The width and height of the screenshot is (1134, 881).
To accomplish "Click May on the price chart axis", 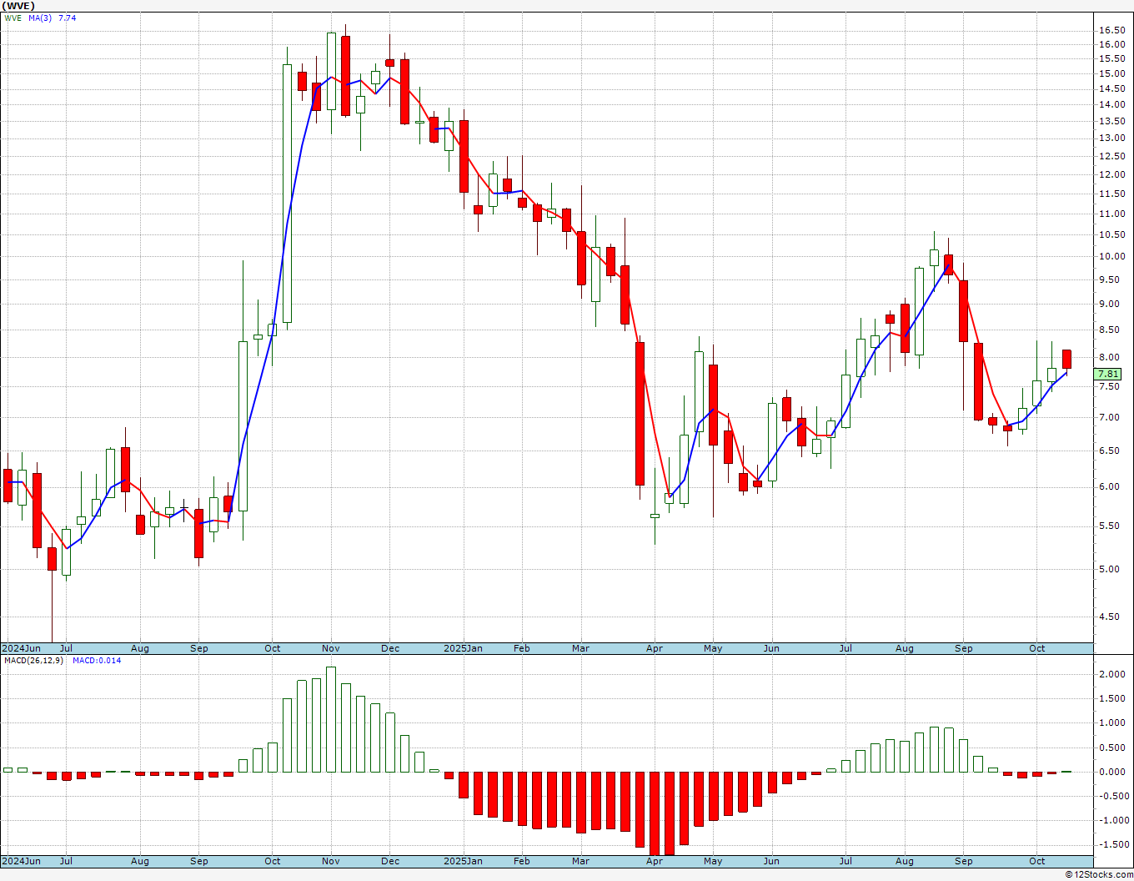I will pyautogui.click(x=713, y=648).
